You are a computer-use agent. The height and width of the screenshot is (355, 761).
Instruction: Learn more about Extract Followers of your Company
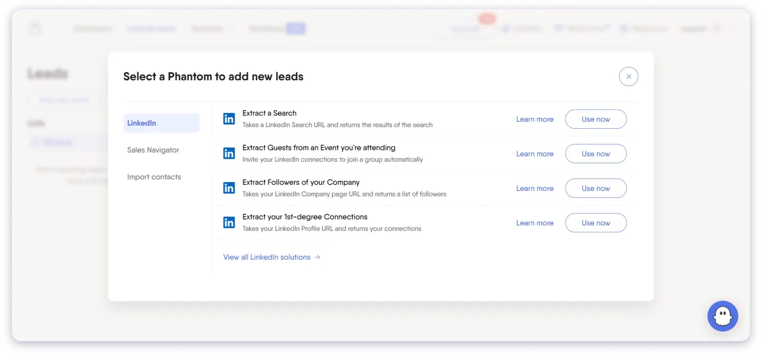point(535,188)
